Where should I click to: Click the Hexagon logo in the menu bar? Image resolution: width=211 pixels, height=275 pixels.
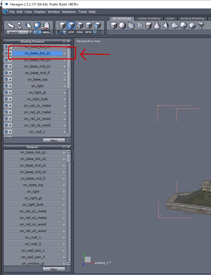[5, 11]
